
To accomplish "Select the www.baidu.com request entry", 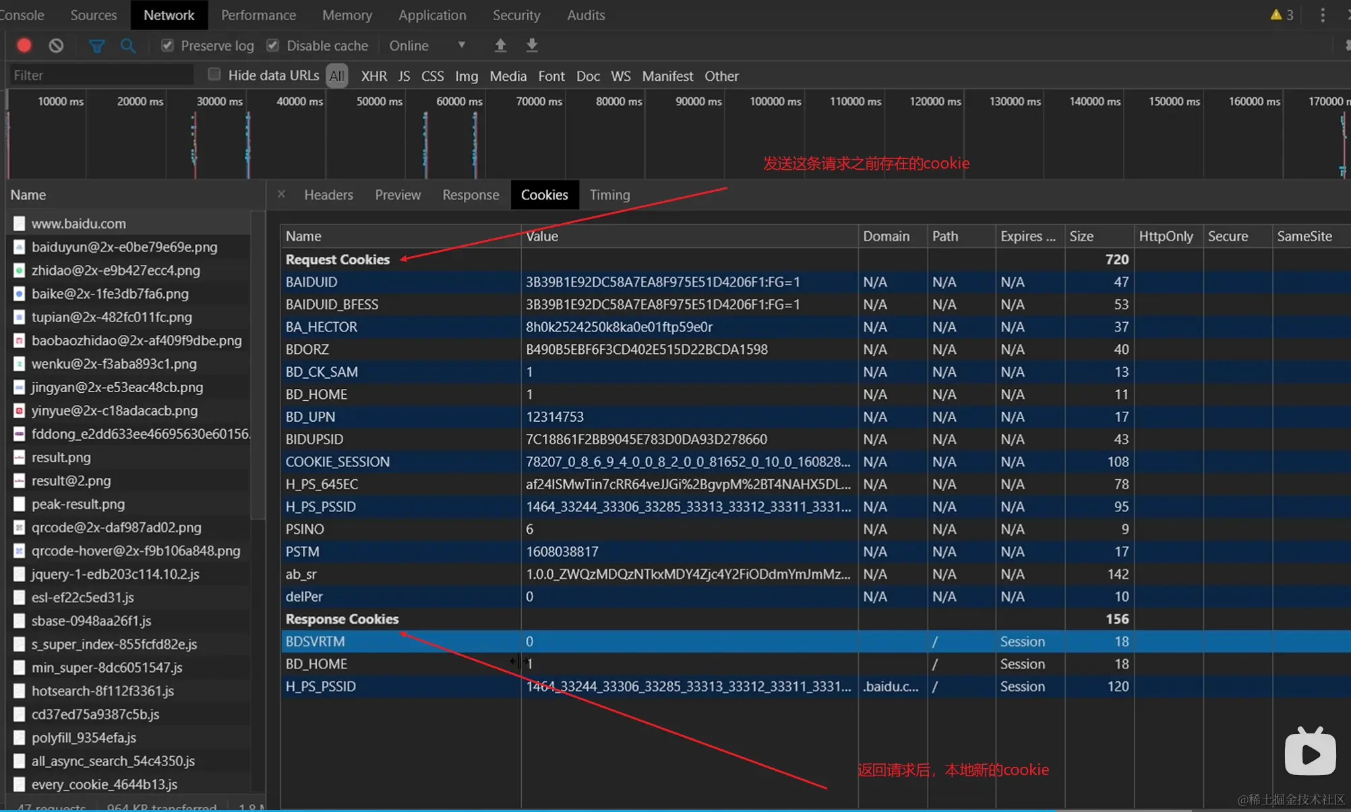I will [x=78, y=223].
